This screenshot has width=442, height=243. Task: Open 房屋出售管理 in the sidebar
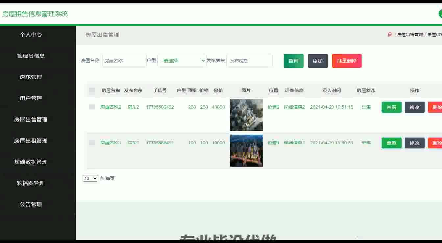(x=31, y=120)
